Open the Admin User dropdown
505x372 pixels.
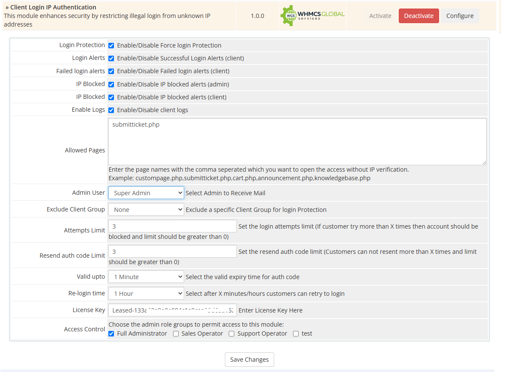(x=146, y=193)
